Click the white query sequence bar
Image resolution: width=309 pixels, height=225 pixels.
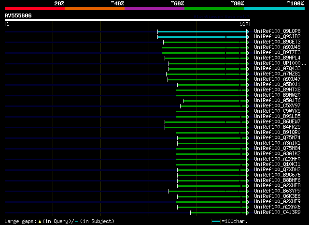(x=127, y=20)
